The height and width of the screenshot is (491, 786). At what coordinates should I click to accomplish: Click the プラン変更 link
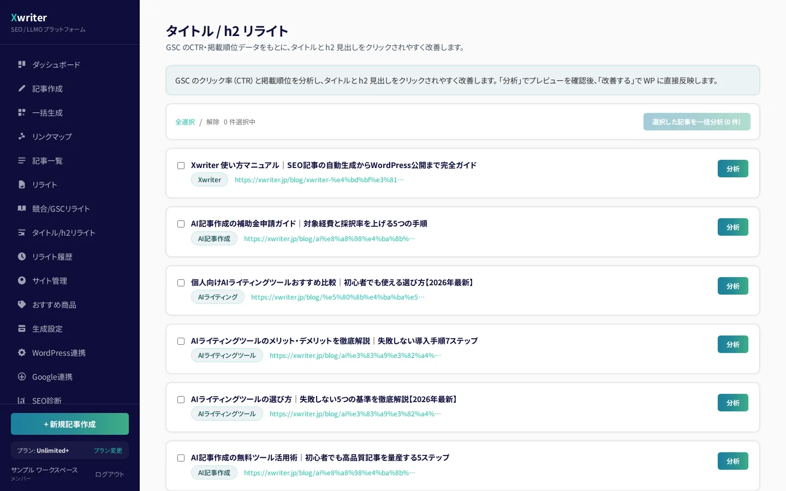108,451
